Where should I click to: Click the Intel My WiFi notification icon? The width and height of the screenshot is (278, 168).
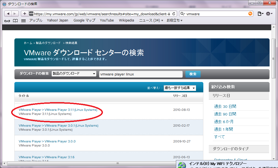182,165
